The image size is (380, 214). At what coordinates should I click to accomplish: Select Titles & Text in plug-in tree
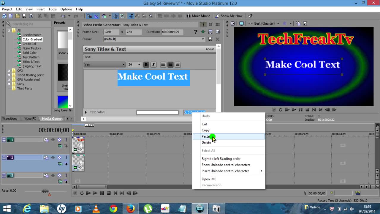31,62
